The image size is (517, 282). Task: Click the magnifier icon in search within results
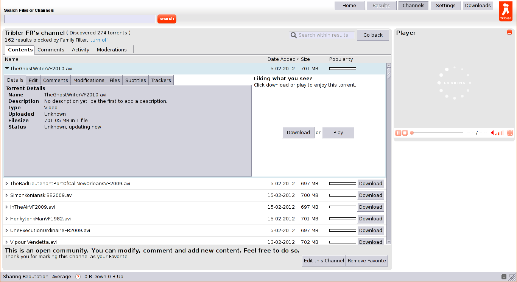[x=293, y=35]
